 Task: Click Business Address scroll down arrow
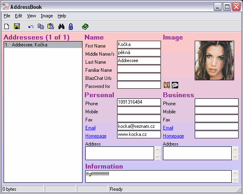coord(235,156)
